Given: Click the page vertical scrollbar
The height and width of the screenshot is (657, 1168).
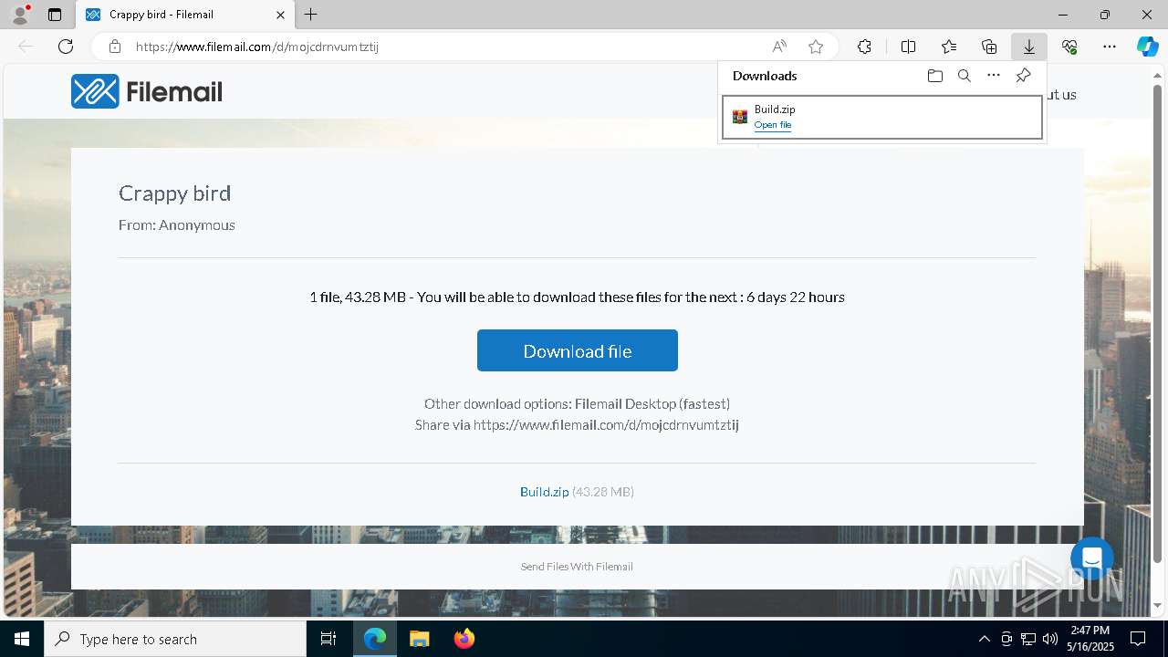Looking at the screenshot, I should (1158, 324).
